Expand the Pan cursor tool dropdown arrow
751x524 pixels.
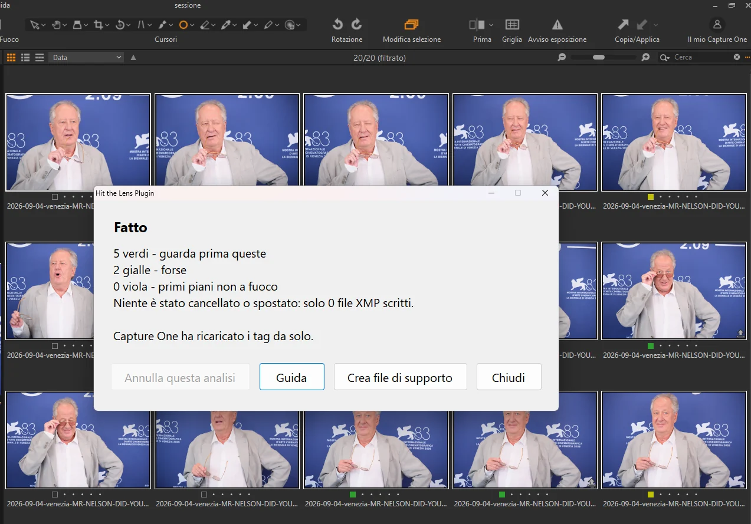pos(65,25)
